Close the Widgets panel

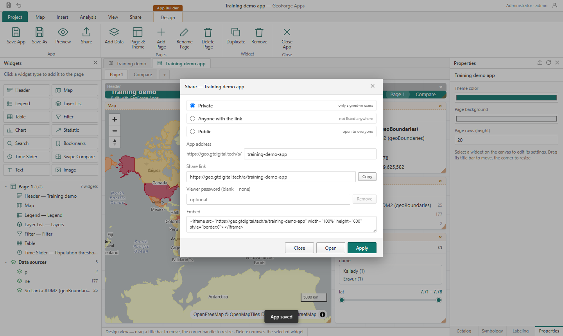coord(95,63)
